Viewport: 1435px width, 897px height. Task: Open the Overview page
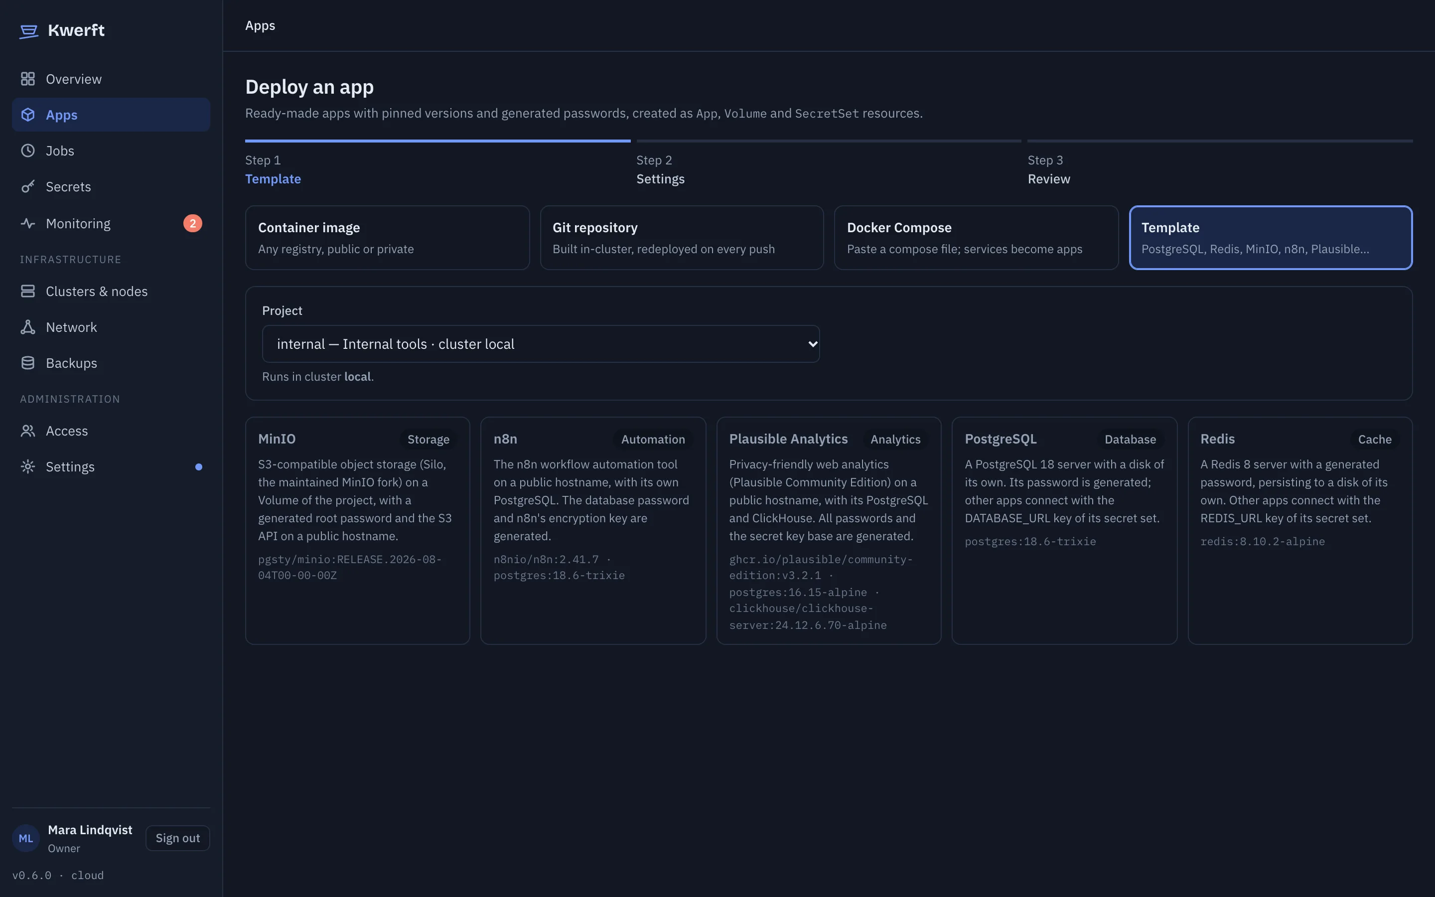(111, 79)
